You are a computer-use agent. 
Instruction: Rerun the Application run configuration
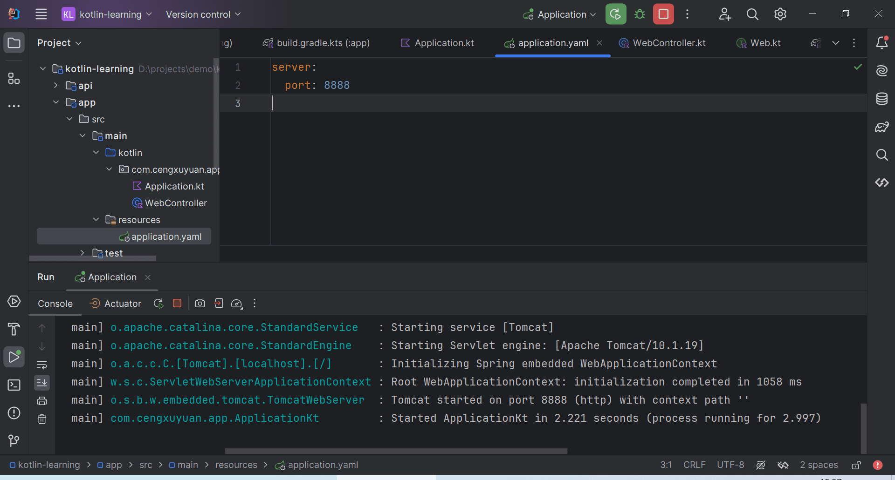coord(616,14)
